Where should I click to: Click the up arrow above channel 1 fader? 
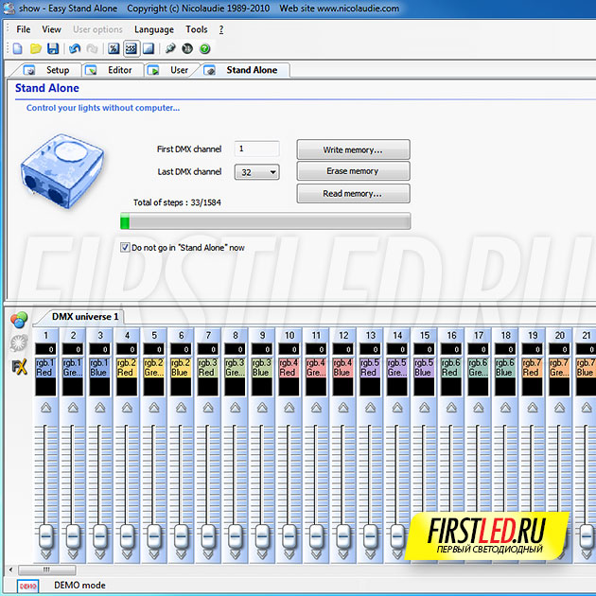coord(44,408)
